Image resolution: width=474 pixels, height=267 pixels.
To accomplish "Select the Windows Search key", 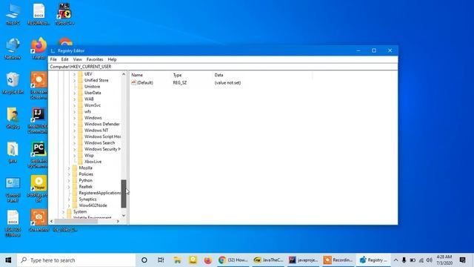I will pos(99,143).
